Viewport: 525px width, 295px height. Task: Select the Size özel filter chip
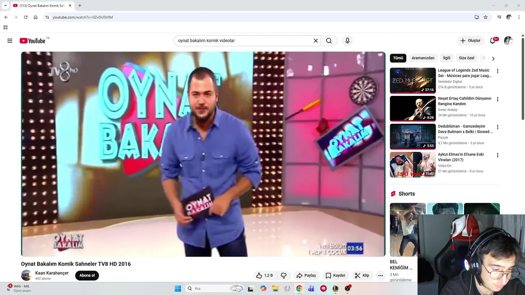466,58
